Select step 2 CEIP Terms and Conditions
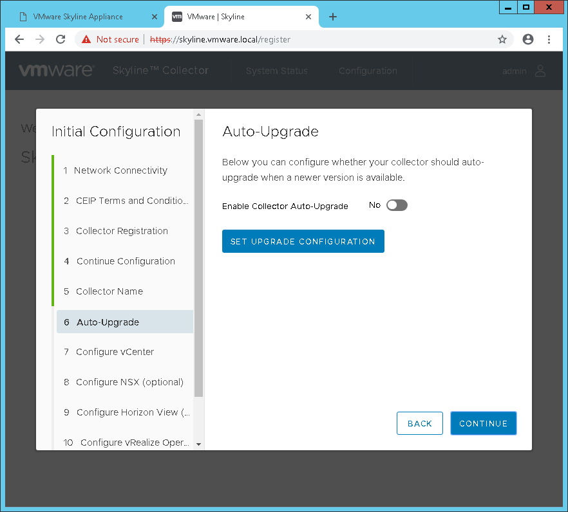 tap(125, 201)
